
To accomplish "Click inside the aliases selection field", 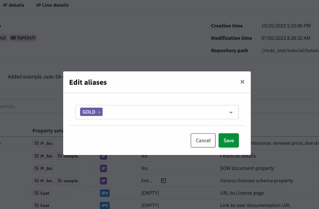I will (x=166, y=112).
